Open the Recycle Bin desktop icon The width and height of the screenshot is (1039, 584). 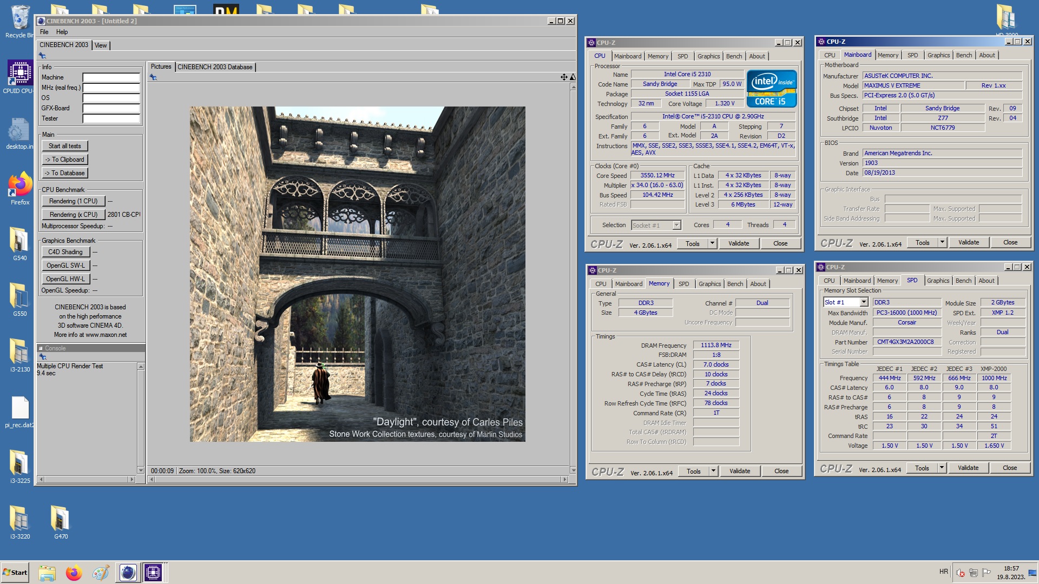[x=19, y=22]
